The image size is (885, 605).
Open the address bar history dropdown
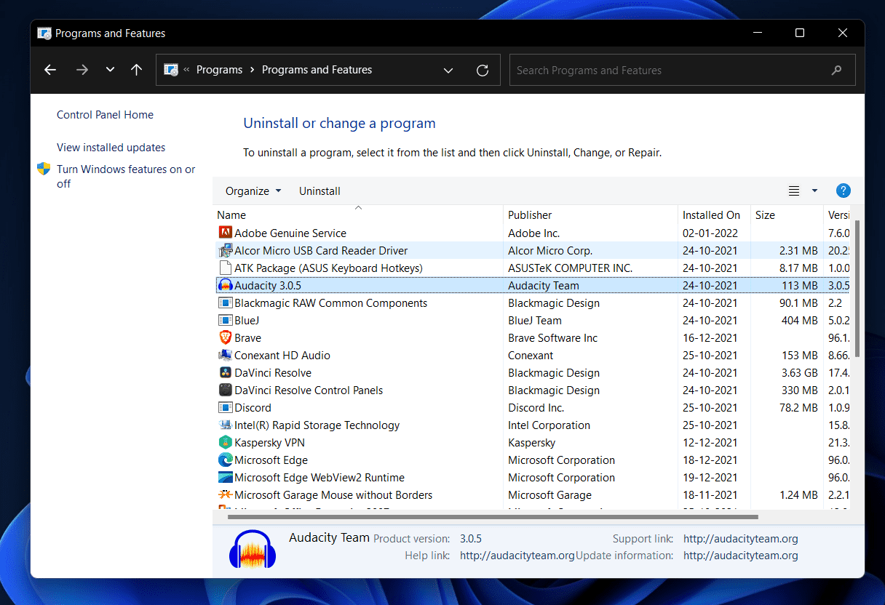[448, 71]
